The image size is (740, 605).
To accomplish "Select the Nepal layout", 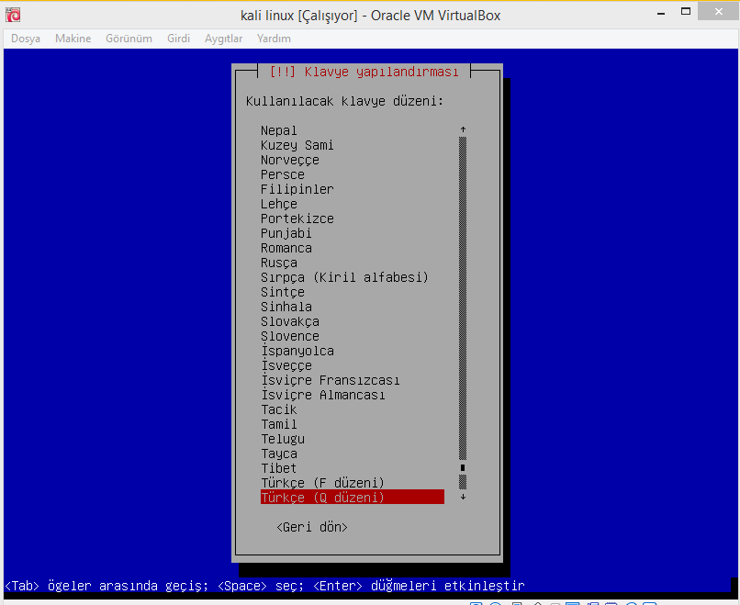I will (279, 130).
